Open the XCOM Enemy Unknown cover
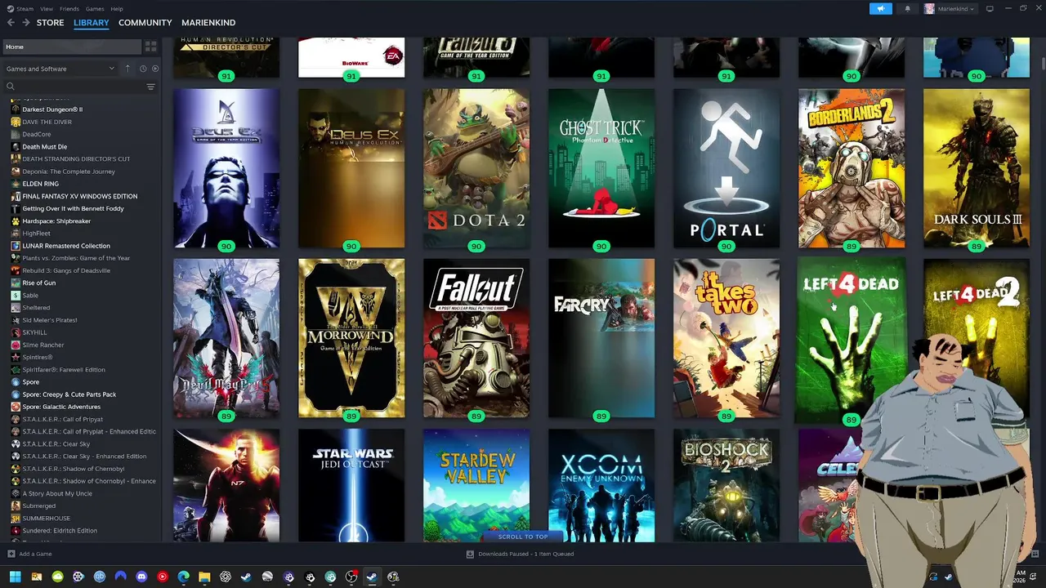The height and width of the screenshot is (588, 1046). (601, 485)
